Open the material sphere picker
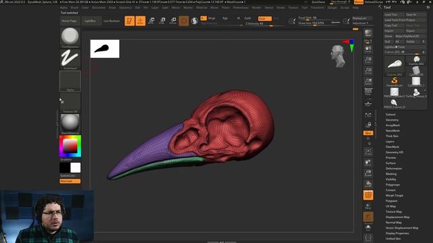 (x=70, y=124)
